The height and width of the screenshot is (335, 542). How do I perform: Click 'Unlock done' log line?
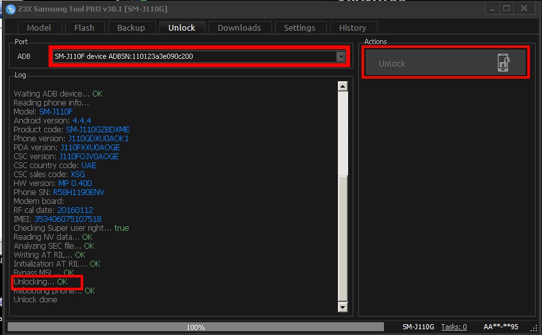point(35,300)
